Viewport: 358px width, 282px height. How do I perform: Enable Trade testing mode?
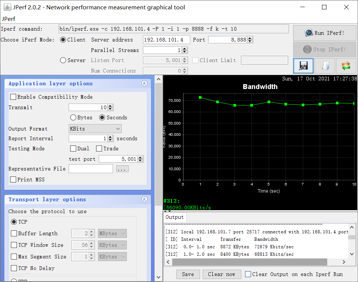pos(99,148)
